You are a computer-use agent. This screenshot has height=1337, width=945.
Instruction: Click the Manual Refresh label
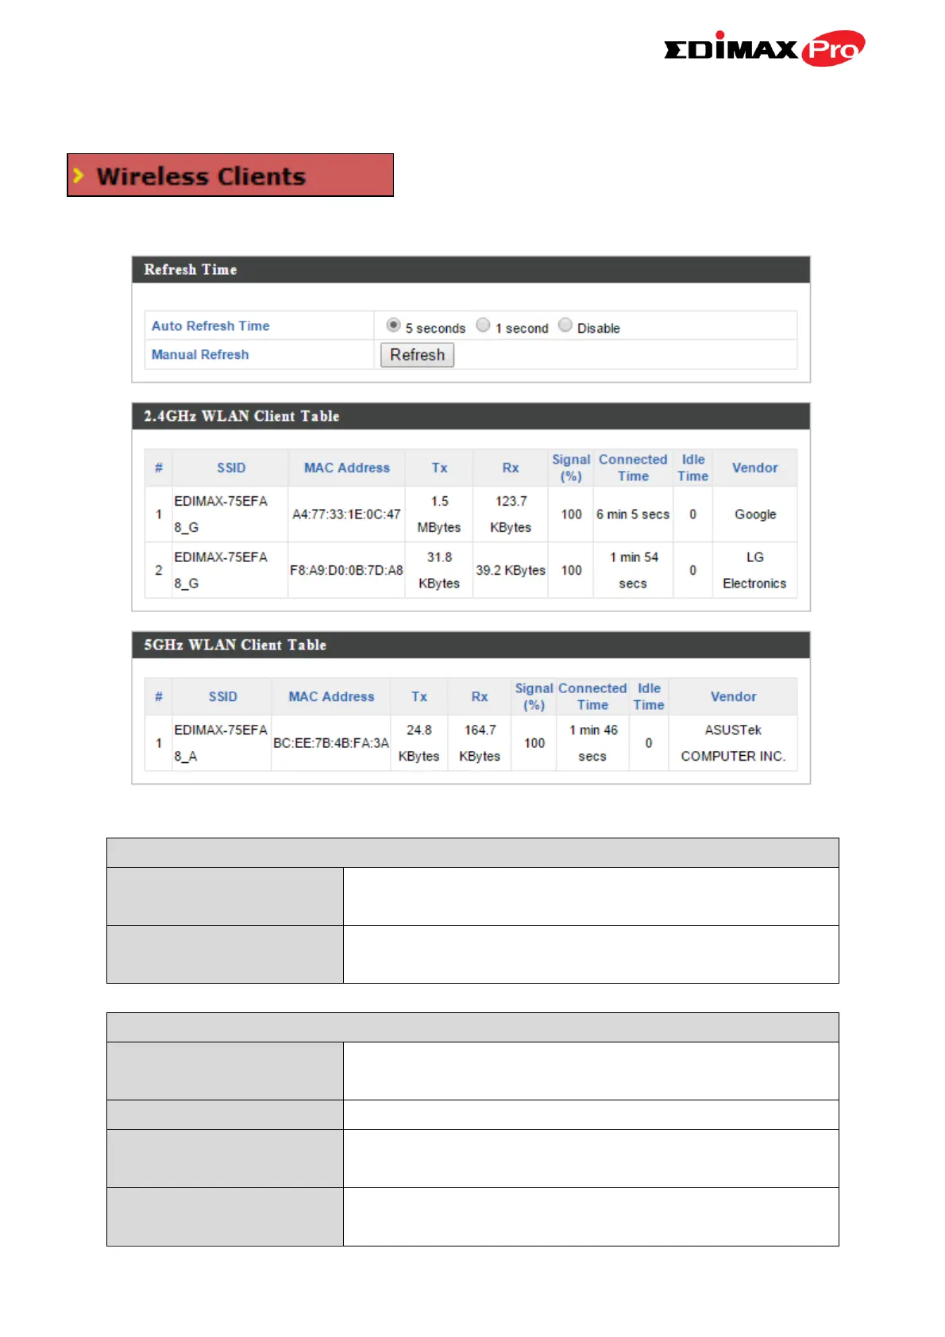(200, 355)
